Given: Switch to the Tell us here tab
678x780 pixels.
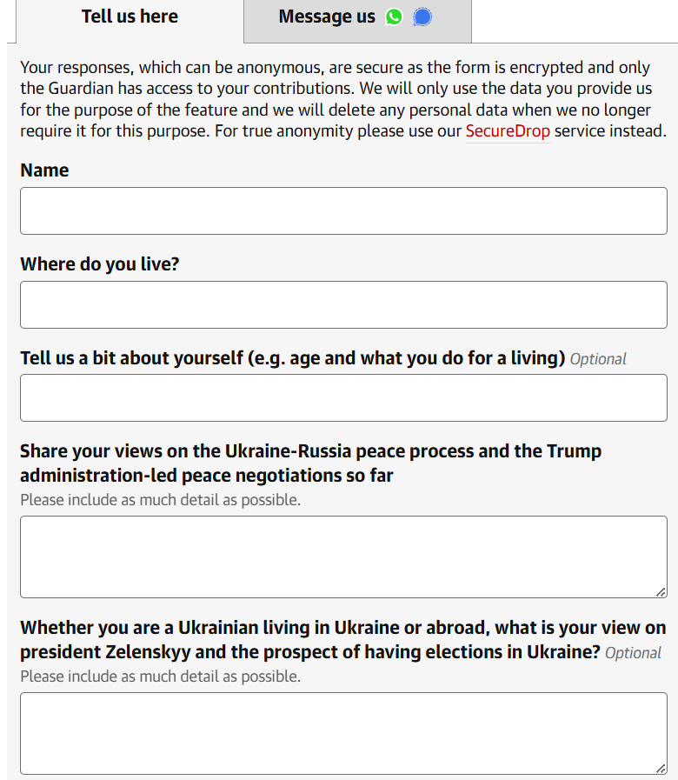Looking at the screenshot, I should (x=130, y=20).
